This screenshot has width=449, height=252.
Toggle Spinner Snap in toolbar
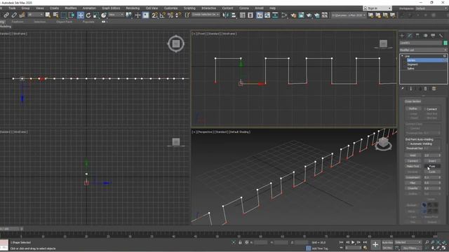[x=178, y=15]
